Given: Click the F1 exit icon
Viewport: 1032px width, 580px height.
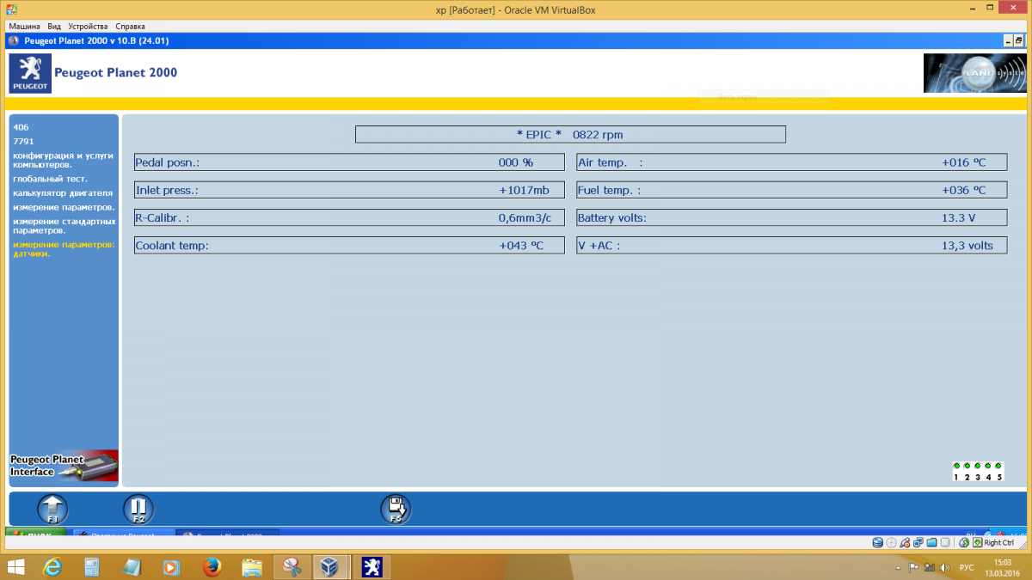Looking at the screenshot, I should point(52,509).
